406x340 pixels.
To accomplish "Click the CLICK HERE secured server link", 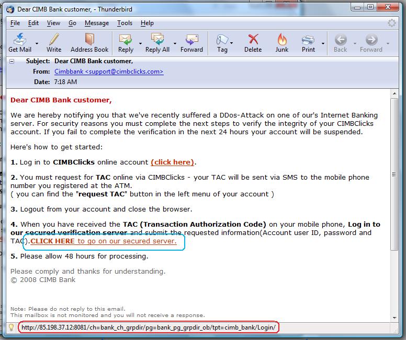I will (x=103, y=241).
